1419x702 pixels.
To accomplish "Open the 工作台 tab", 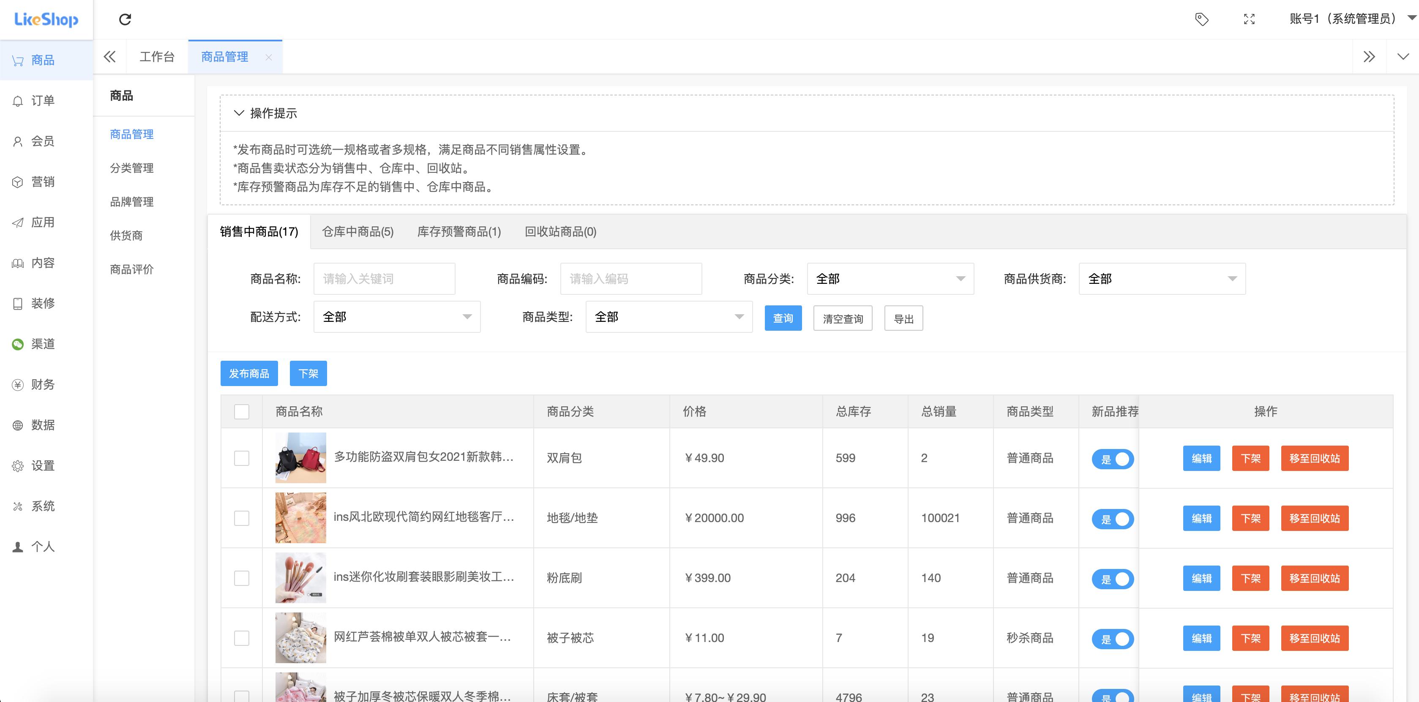I will click(157, 56).
